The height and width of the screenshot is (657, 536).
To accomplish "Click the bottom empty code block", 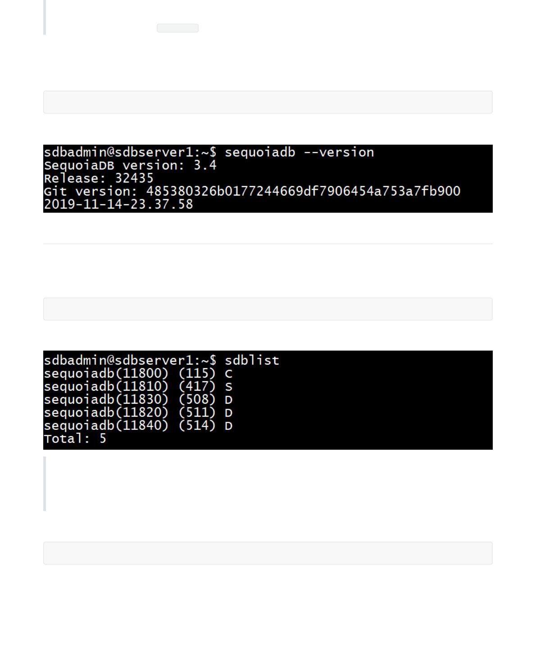I will (268, 553).
